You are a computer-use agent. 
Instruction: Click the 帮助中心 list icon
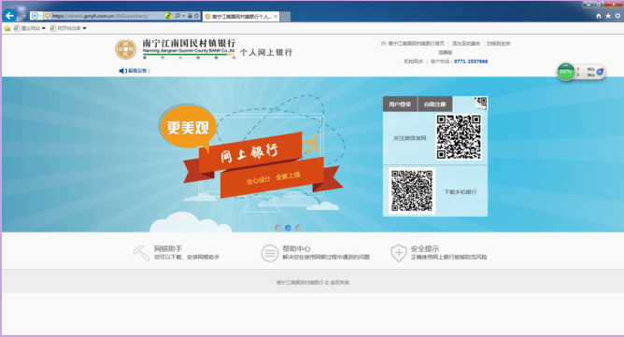pyautogui.click(x=269, y=253)
